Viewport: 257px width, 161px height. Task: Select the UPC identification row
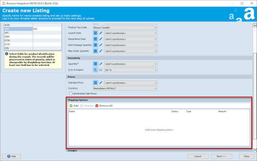pos(33,33)
